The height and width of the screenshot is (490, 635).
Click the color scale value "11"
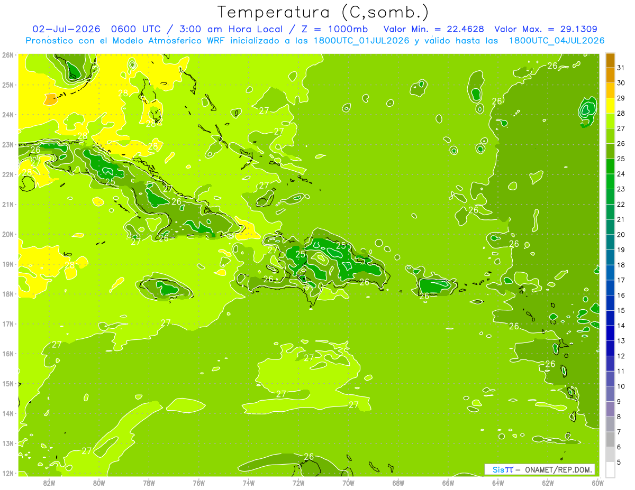621,372
